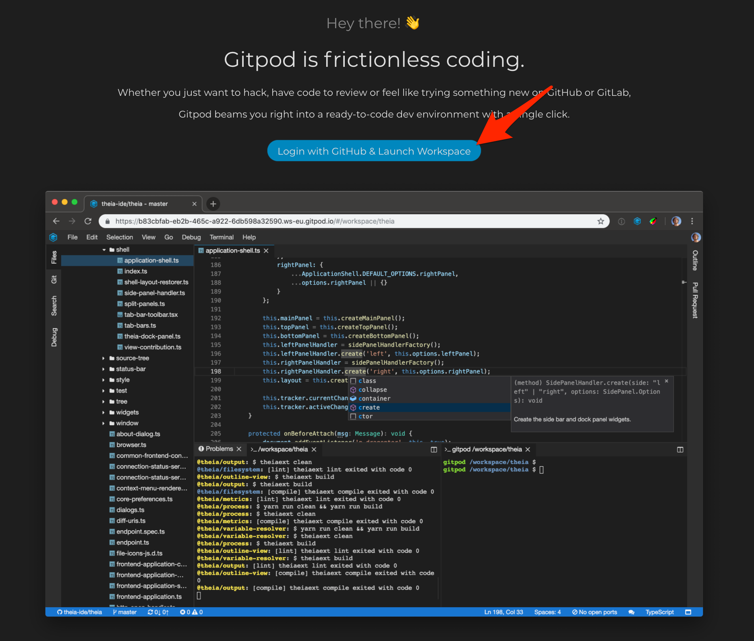
Task: Open the File menu
Action: click(x=72, y=237)
